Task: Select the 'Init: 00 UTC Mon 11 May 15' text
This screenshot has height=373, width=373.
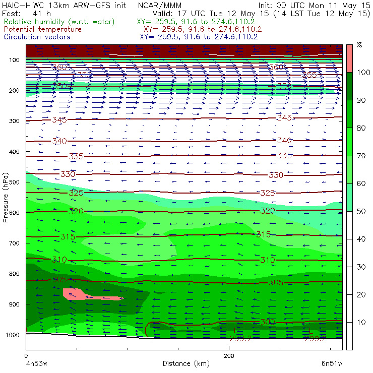Action: [314, 5]
